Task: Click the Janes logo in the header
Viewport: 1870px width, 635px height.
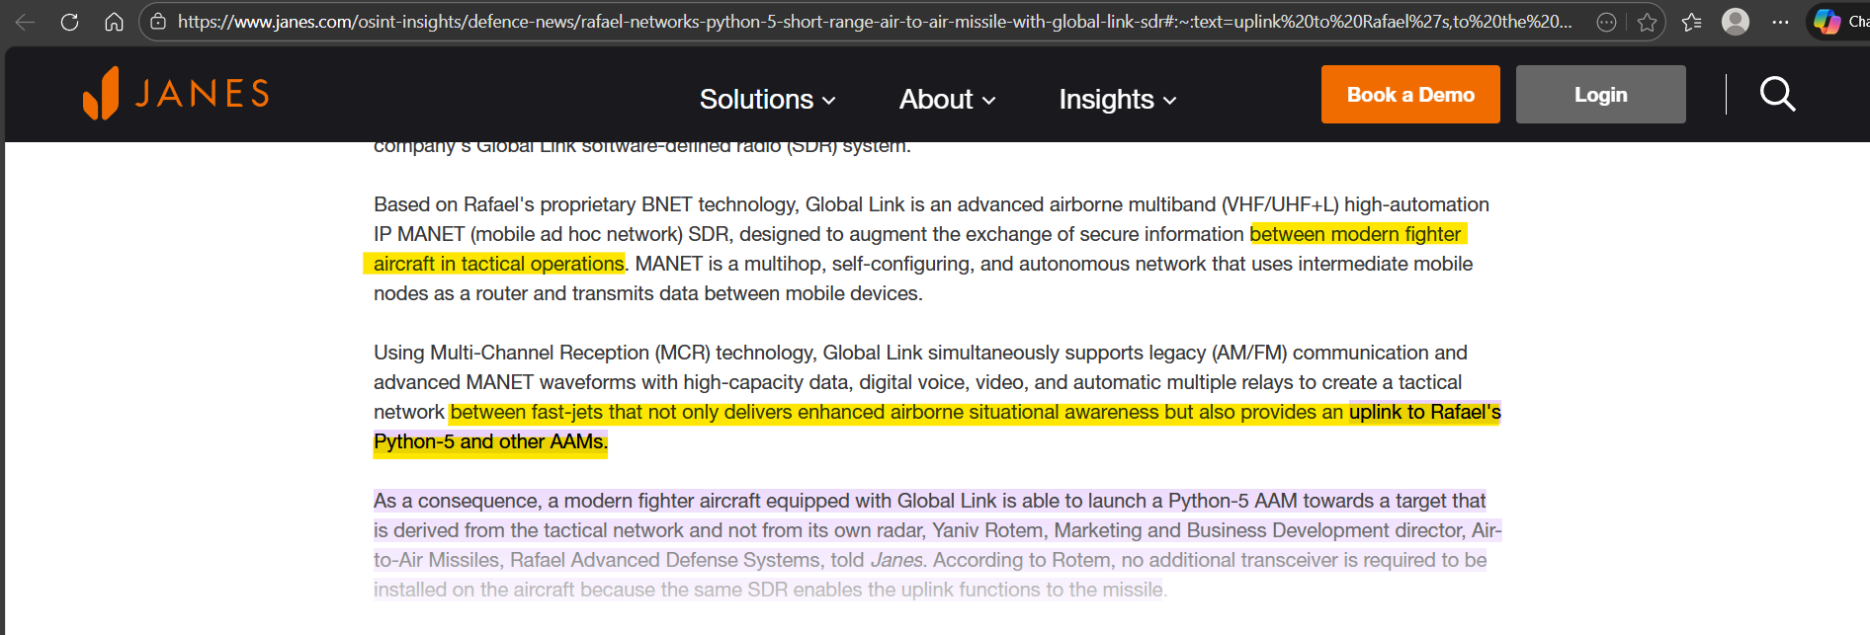Action: click(x=176, y=94)
